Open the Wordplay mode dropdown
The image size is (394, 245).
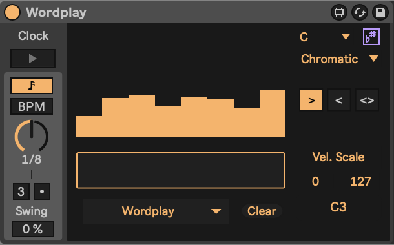click(156, 211)
